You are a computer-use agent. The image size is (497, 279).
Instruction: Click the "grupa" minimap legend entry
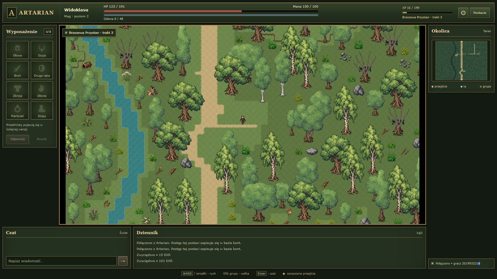pos(485,86)
